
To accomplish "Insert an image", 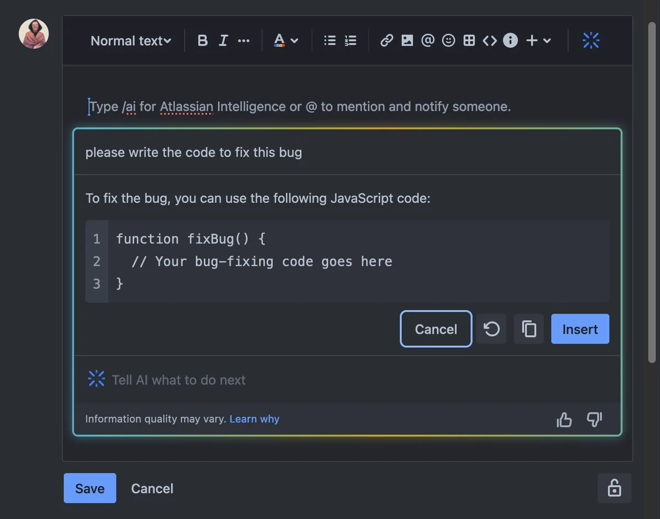I will (407, 41).
